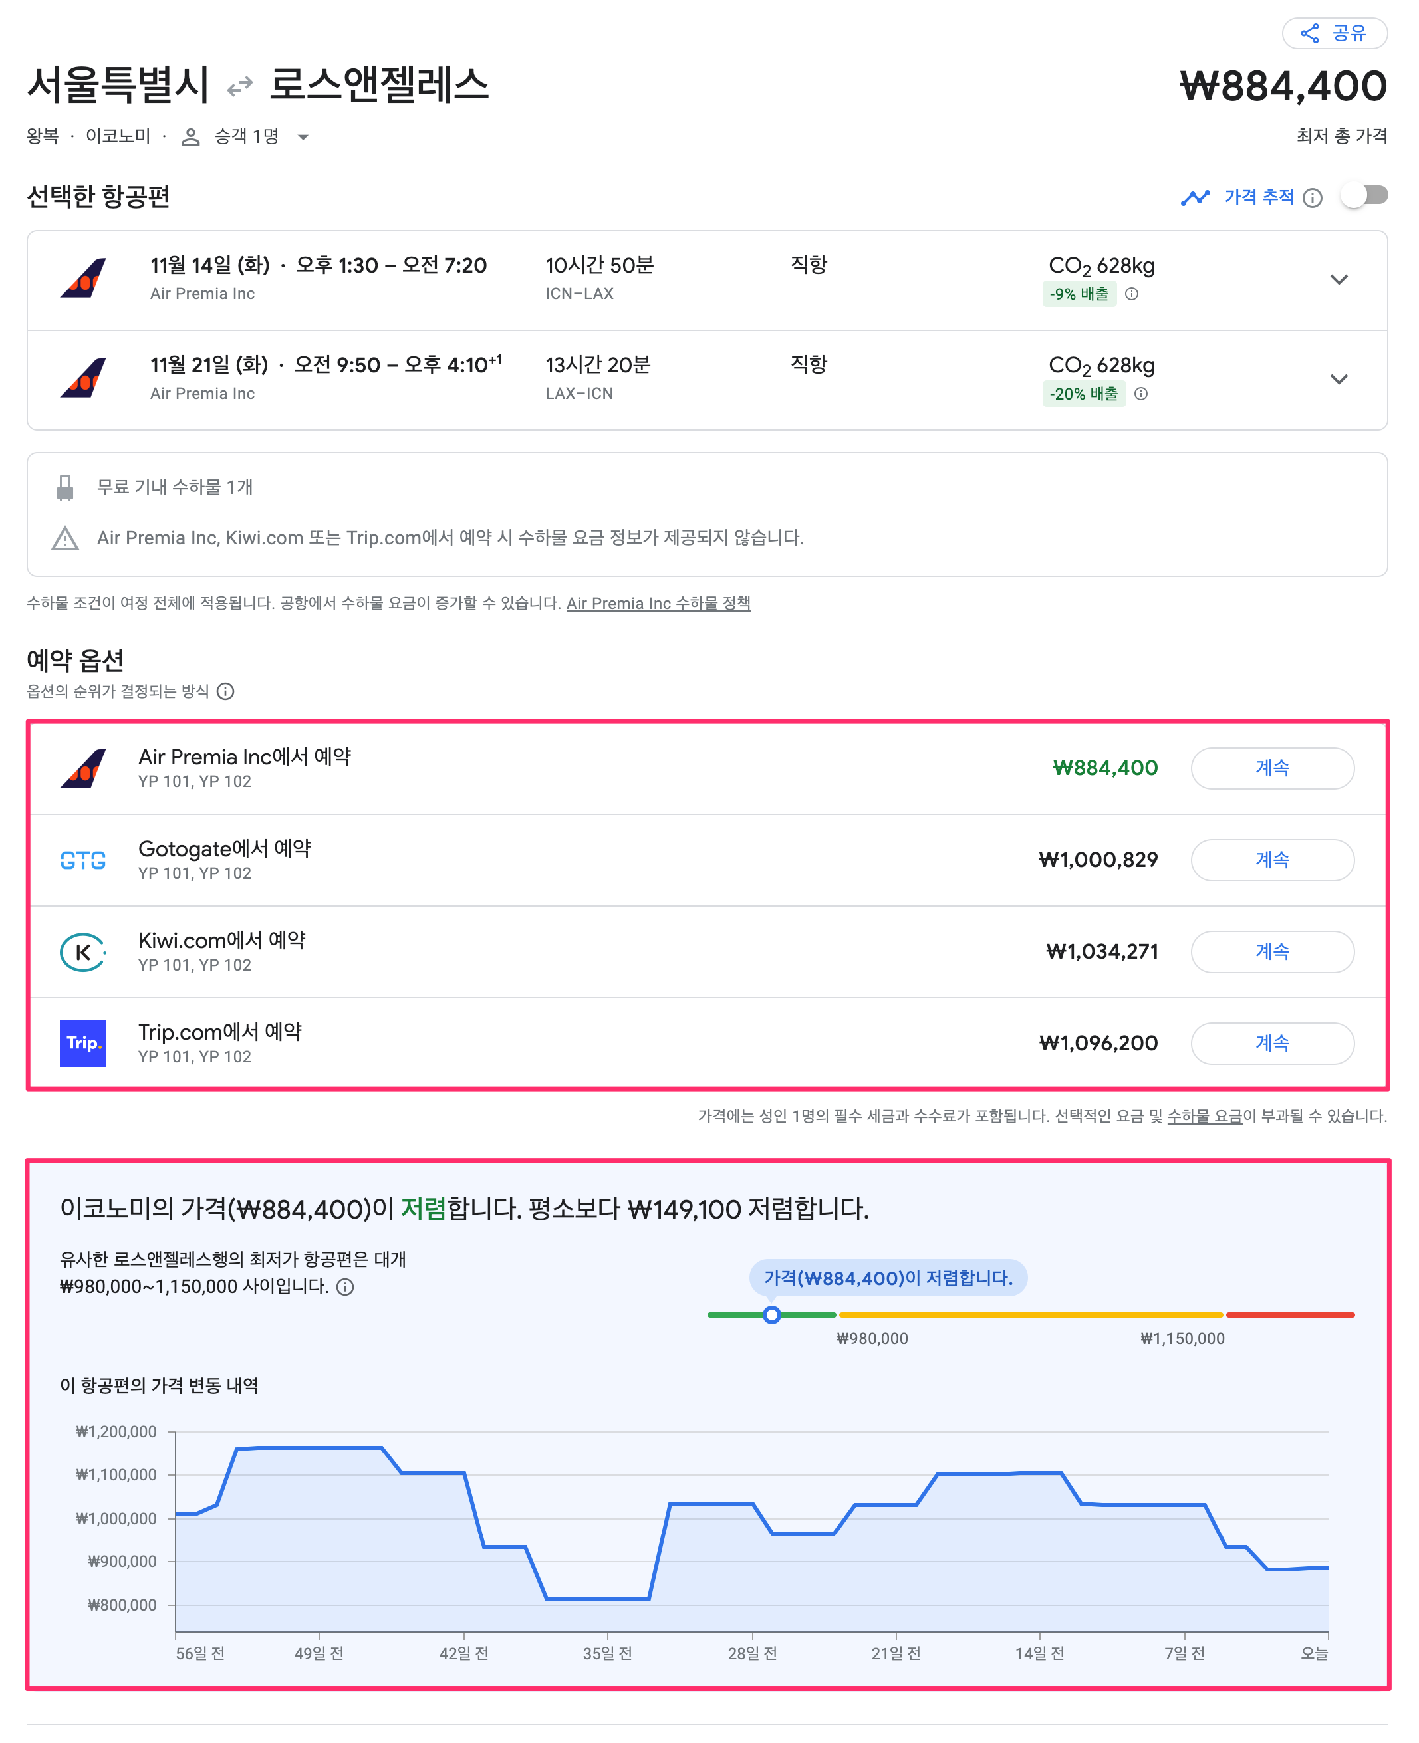Expand the November 21 return flight details
This screenshot has width=1419, height=1743.
tap(1340, 379)
